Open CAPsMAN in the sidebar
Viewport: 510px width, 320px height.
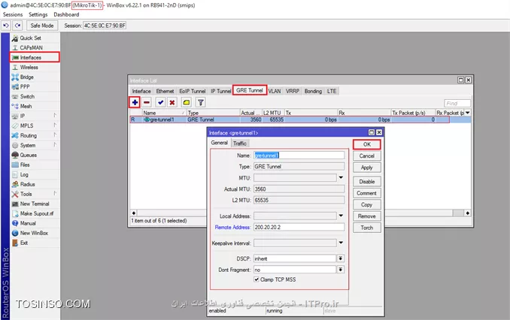click(32, 48)
